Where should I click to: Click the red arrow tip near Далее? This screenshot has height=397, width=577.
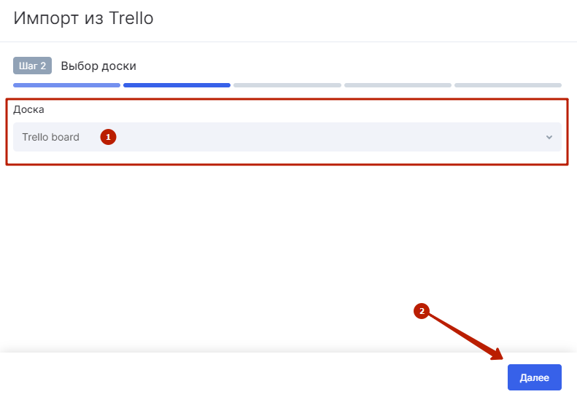(499, 355)
